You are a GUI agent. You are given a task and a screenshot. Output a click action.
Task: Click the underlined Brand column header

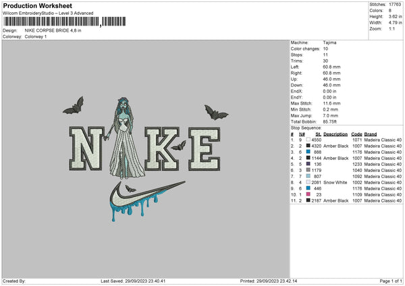(x=371, y=134)
